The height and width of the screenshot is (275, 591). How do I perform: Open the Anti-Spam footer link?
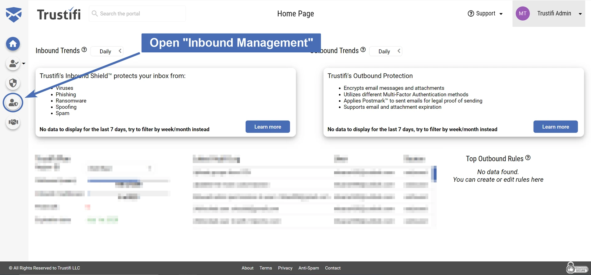309,268
